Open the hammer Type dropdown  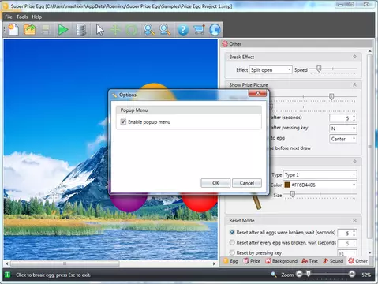(320, 174)
